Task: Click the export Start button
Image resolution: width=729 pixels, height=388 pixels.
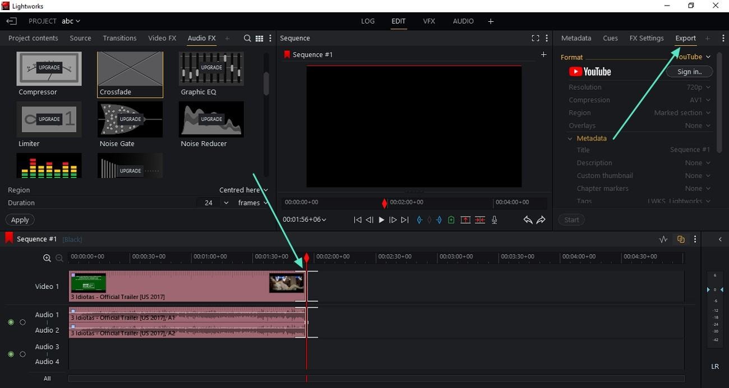Action: 571,220
